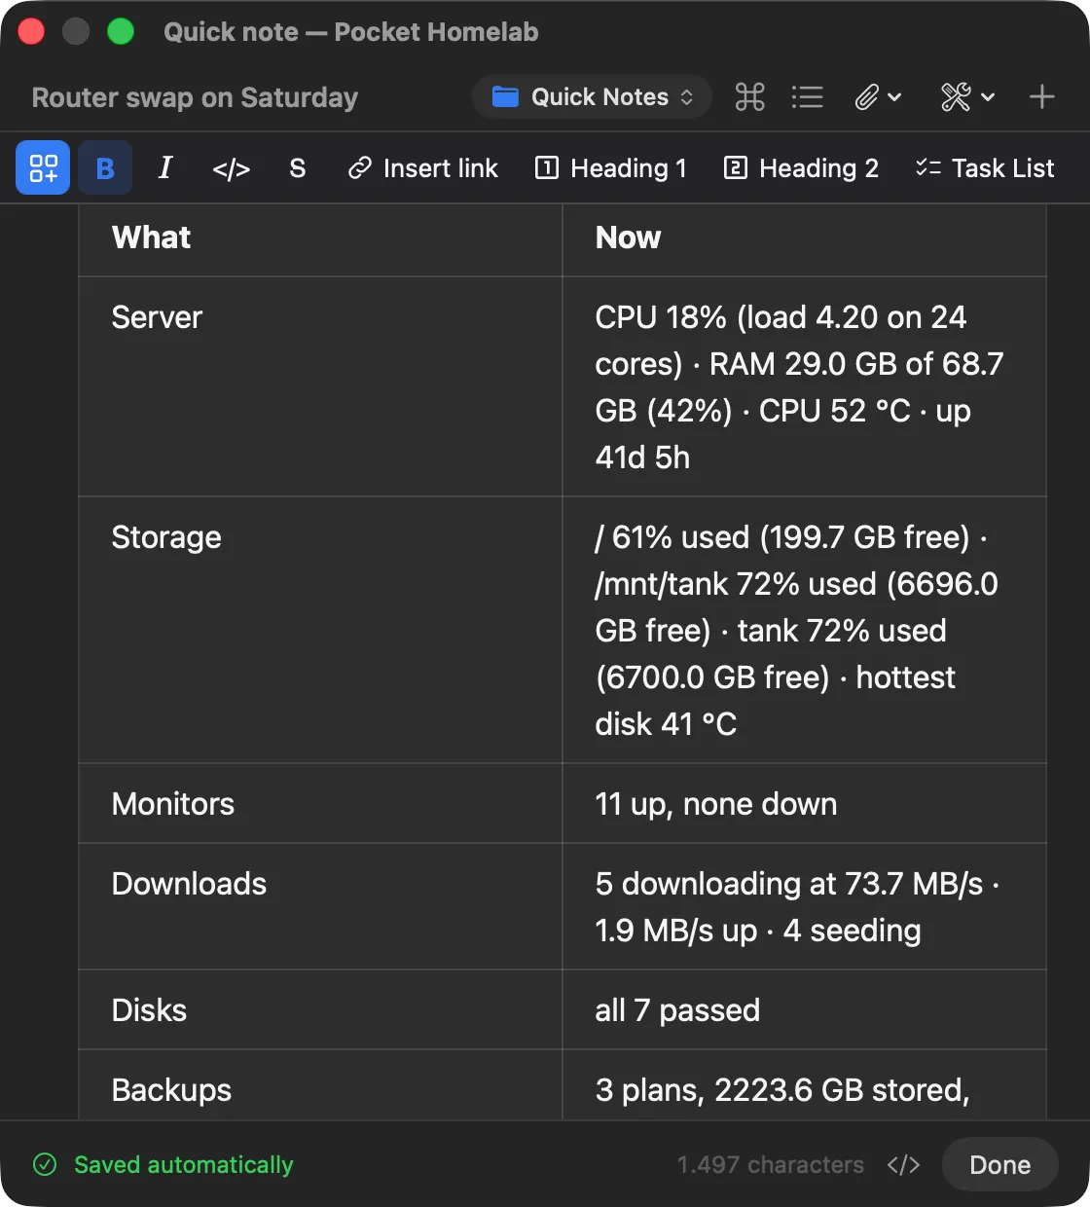Toggle inline code formatting in toolbar

(231, 168)
